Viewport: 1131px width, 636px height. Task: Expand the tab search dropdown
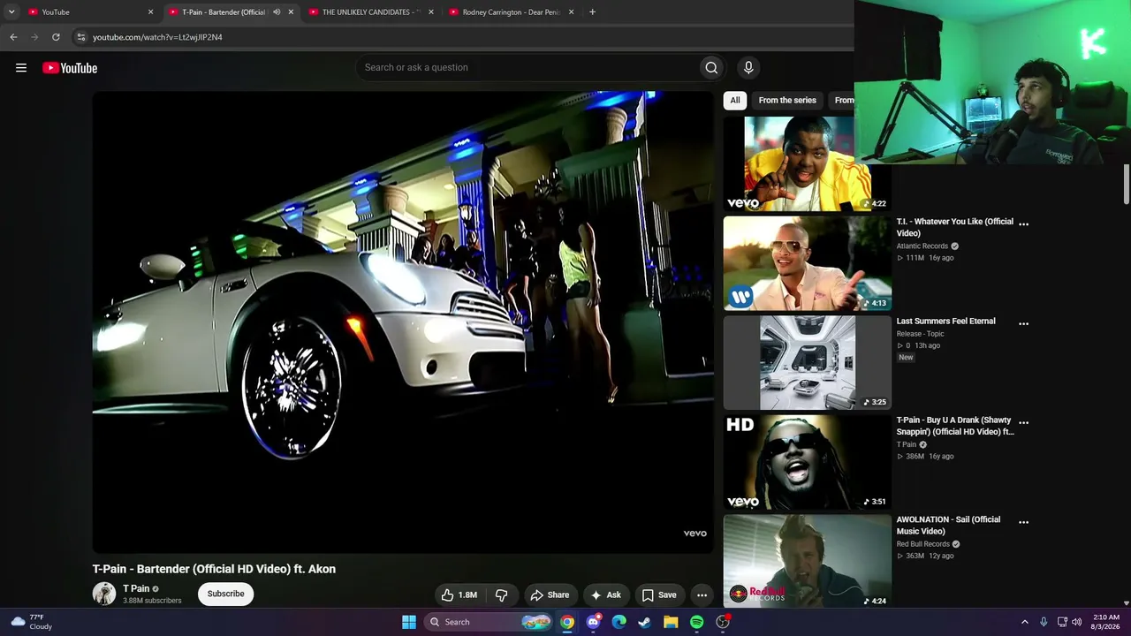[11, 11]
